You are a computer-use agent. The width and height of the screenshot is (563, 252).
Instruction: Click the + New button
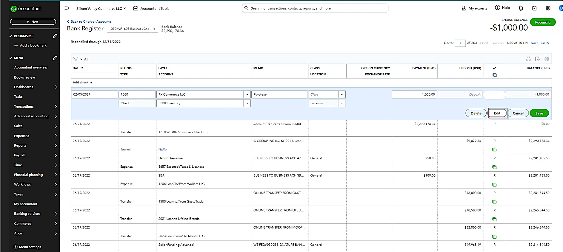33,22
